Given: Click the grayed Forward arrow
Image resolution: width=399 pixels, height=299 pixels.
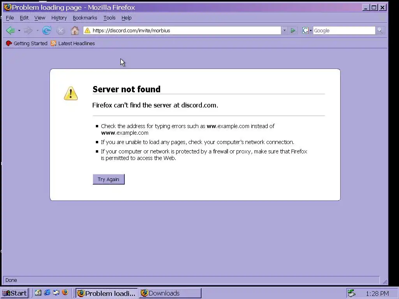Looking at the screenshot, I should 28,30.
